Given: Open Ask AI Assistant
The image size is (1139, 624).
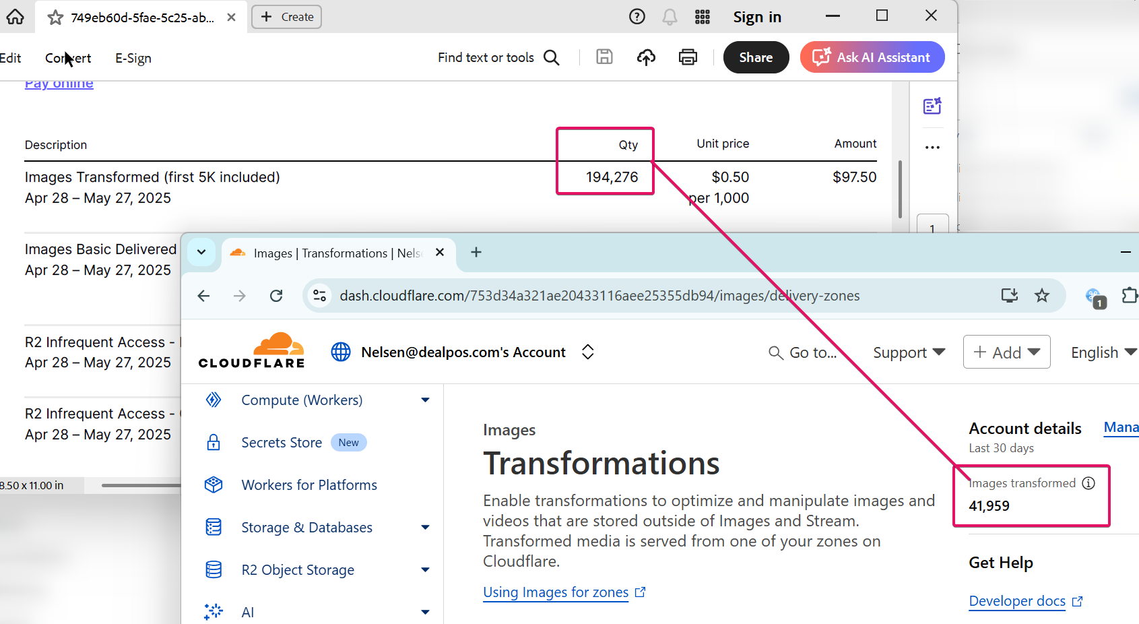Looking at the screenshot, I should (x=872, y=57).
